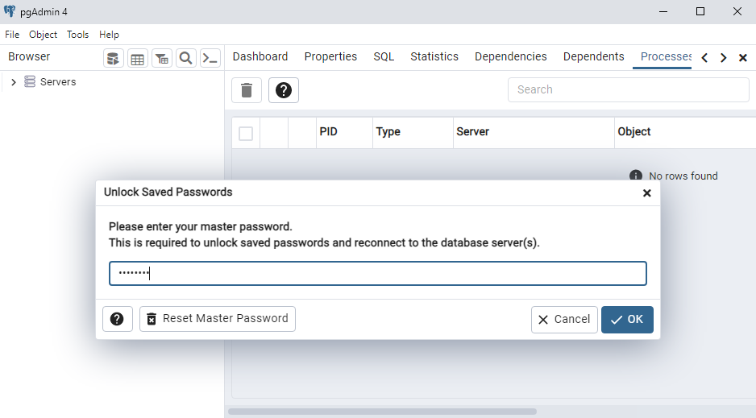
Task: Open the Search Objects magnifier icon
Action: 185,58
